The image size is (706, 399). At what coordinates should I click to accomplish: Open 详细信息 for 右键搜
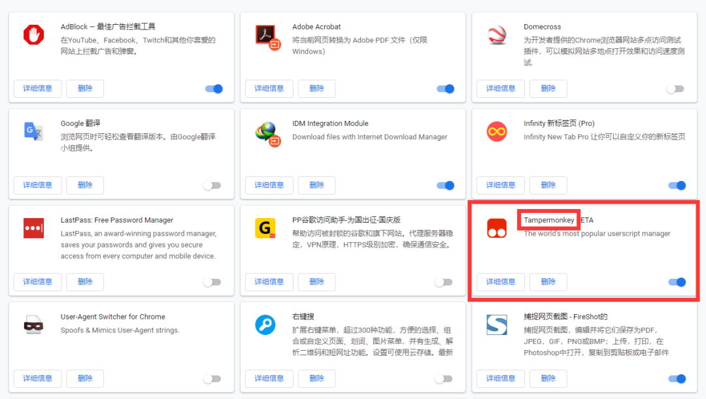[269, 379]
